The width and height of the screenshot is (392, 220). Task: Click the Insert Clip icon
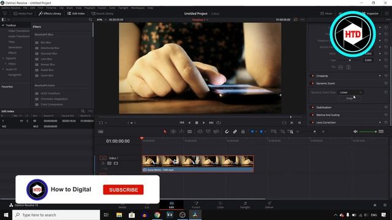coord(200,131)
